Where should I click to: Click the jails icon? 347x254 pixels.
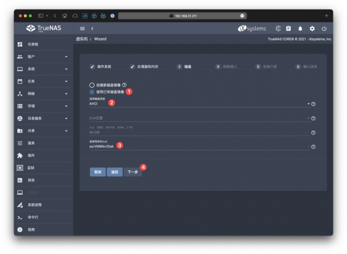20,168
